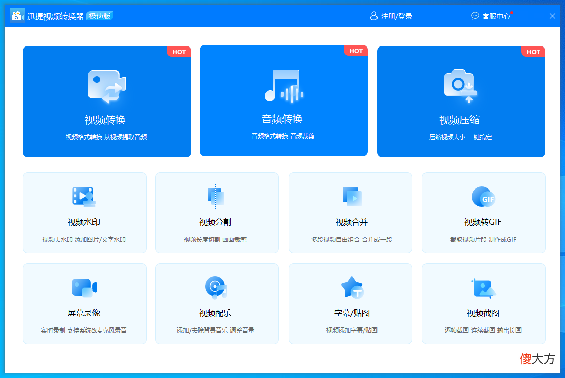Image resolution: width=565 pixels, height=378 pixels.
Task: Select the 视频水印 watermark icon
Action: [x=84, y=197]
